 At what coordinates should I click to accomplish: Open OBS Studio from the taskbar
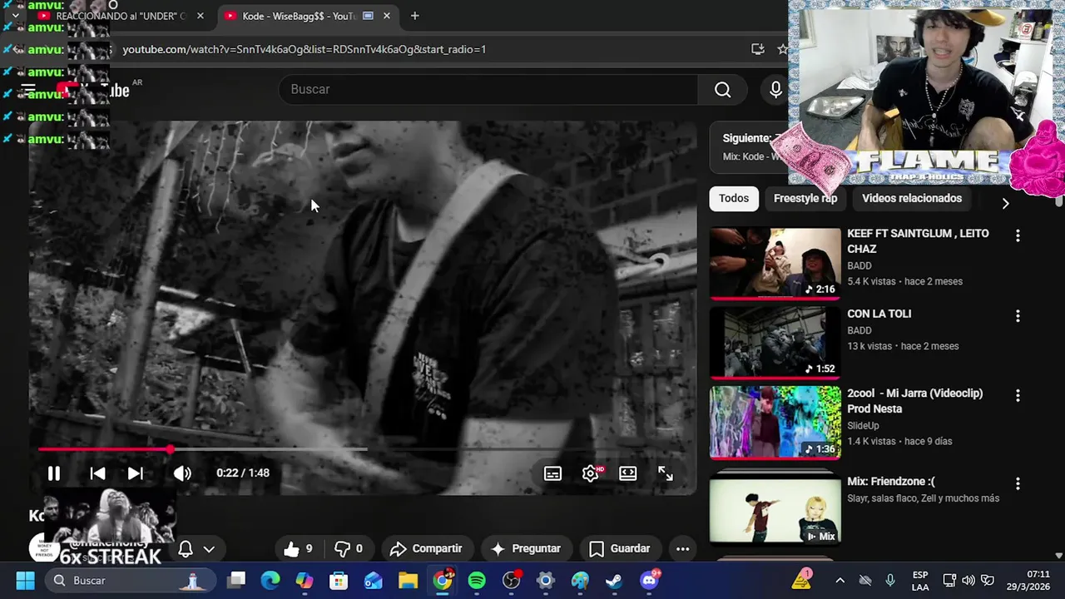click(511, 581)
